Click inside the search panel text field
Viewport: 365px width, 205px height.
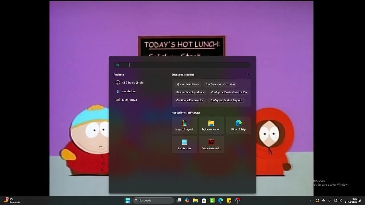click(182, 65)
